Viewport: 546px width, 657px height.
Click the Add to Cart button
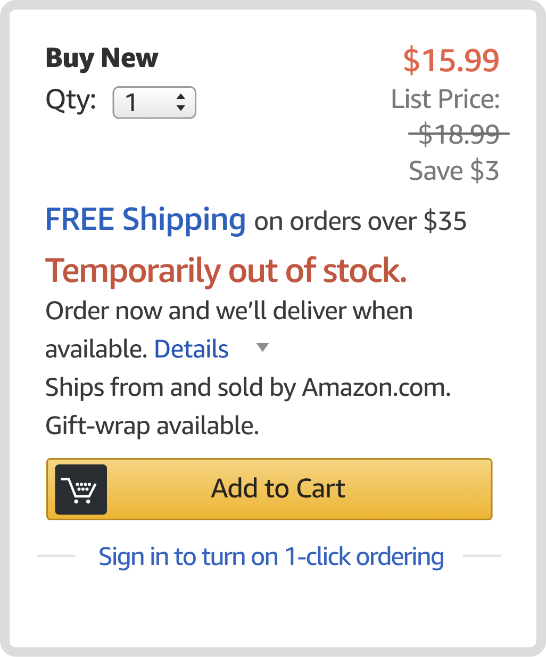pyautogui.click(x=278, y=488)
